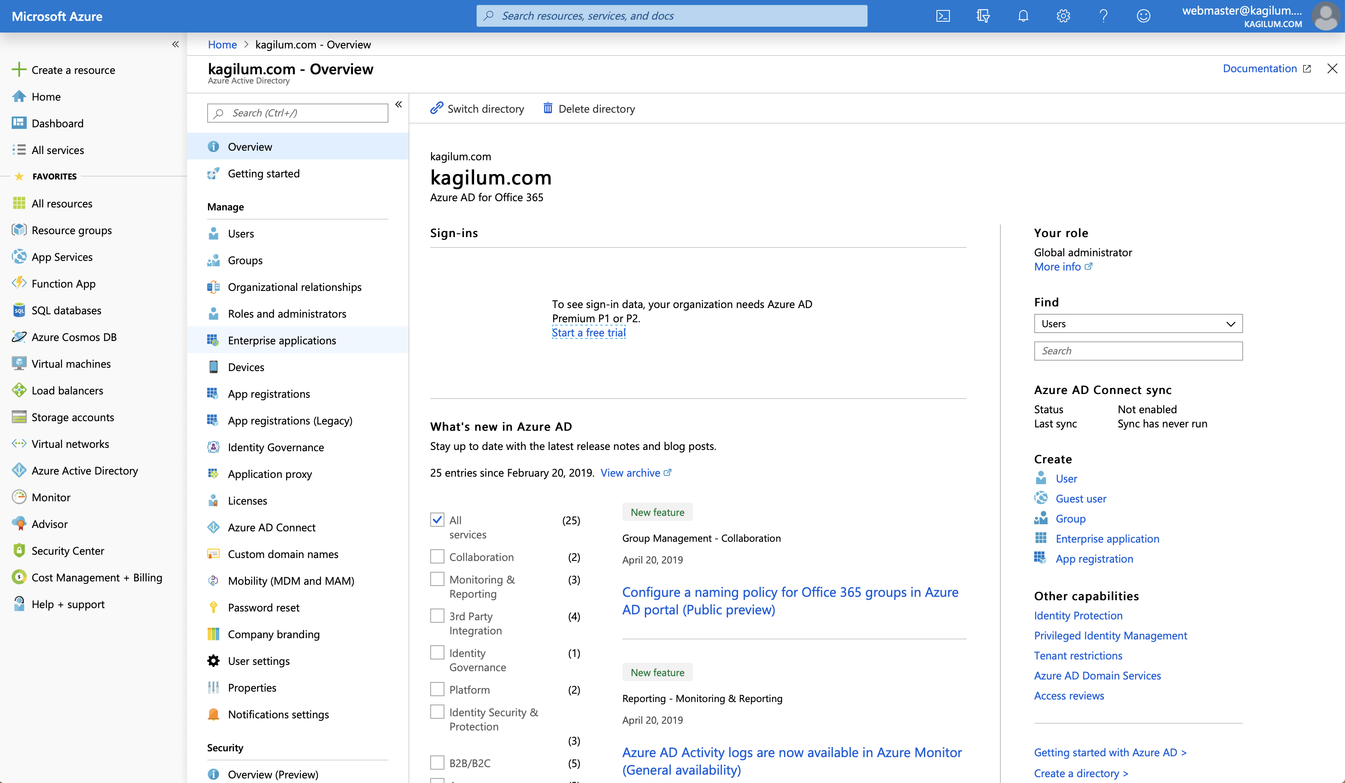Click the Load balancers icon
This screenshot has width=1345, height=783.
(19, 390)
